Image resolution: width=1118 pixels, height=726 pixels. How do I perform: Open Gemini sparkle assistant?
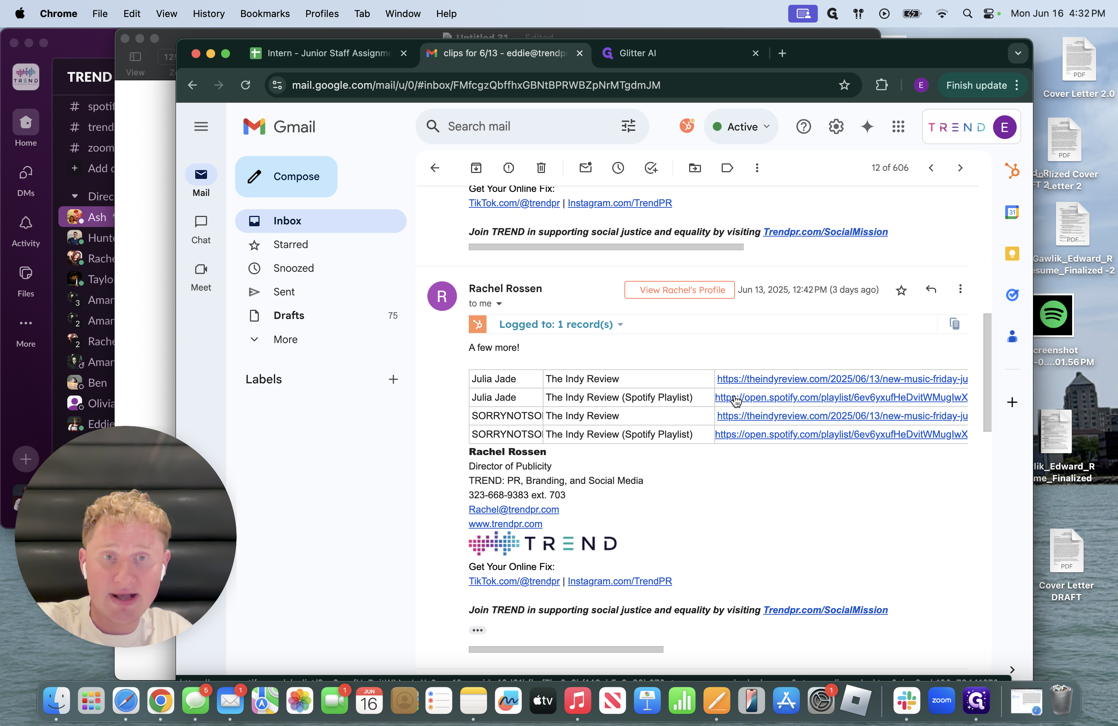point(867,127)
